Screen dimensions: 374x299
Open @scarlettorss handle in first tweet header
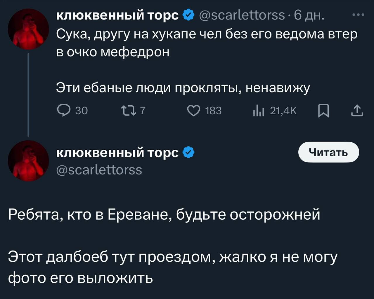[x=242, y=15]
